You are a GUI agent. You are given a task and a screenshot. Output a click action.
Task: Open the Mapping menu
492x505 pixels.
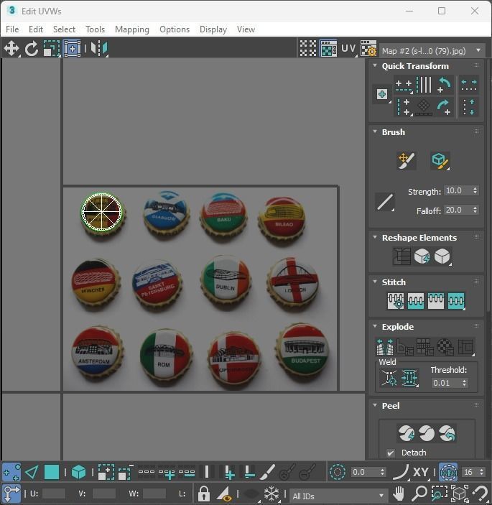[x=132, y=29]
